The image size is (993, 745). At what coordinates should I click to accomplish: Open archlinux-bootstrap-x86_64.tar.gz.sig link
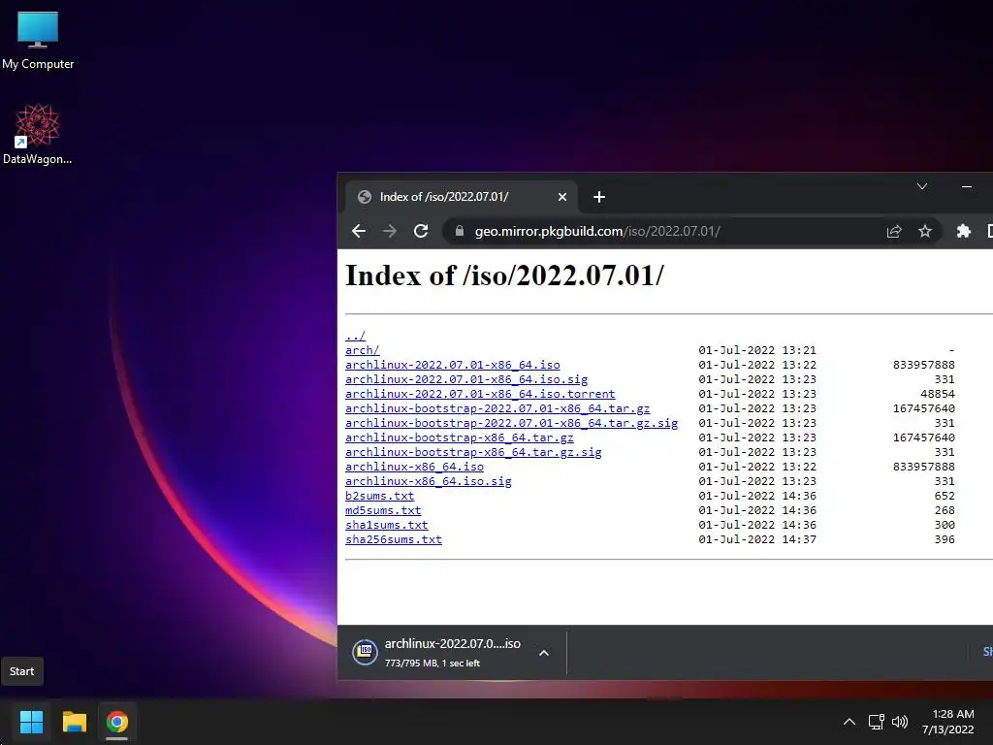473,452
